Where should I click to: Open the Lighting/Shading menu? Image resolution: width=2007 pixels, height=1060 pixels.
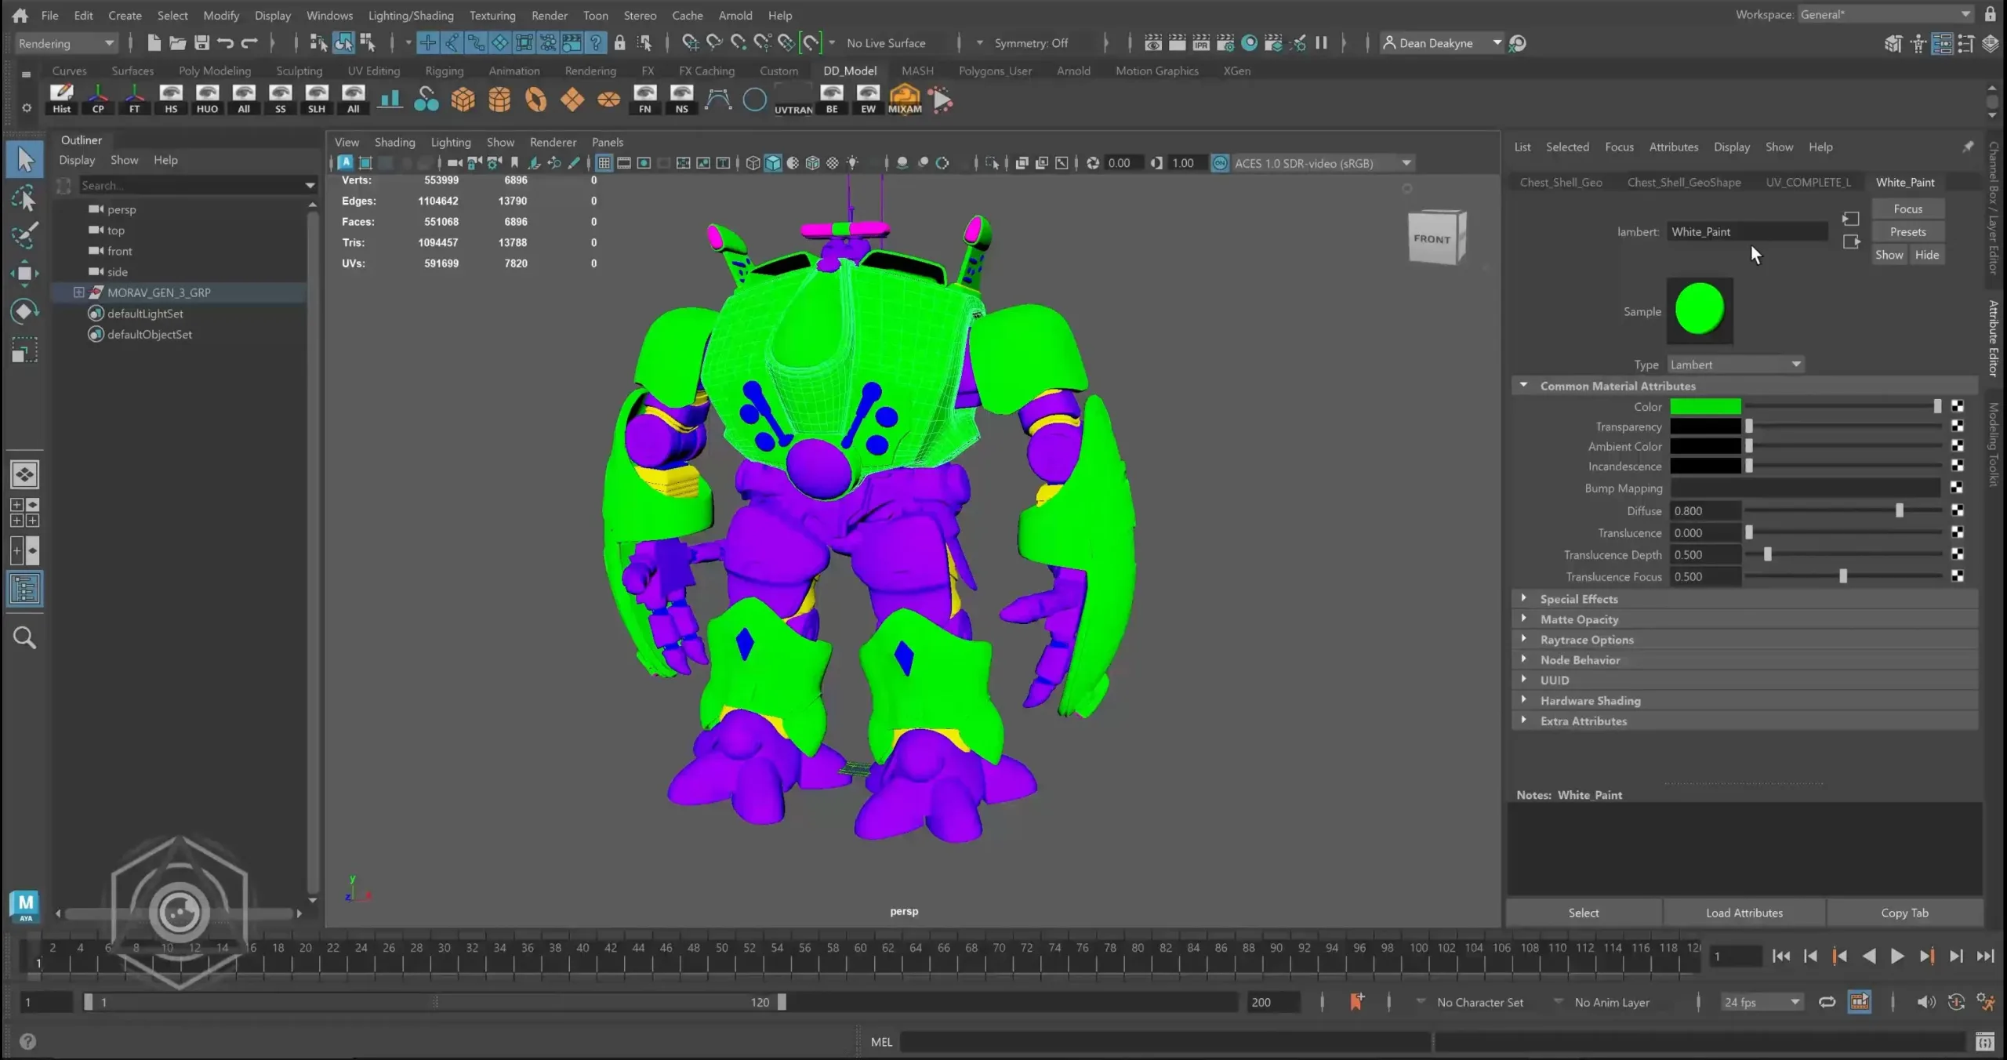tap(410, 15)
